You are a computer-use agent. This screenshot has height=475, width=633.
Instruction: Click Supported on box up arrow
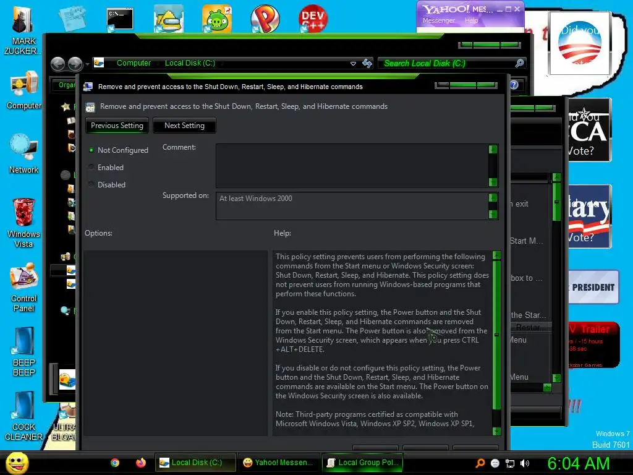tap(493, 197)
